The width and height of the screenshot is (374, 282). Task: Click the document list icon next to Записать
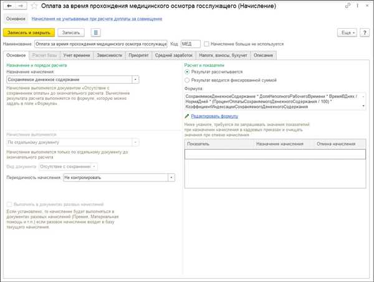coord(95,32)
